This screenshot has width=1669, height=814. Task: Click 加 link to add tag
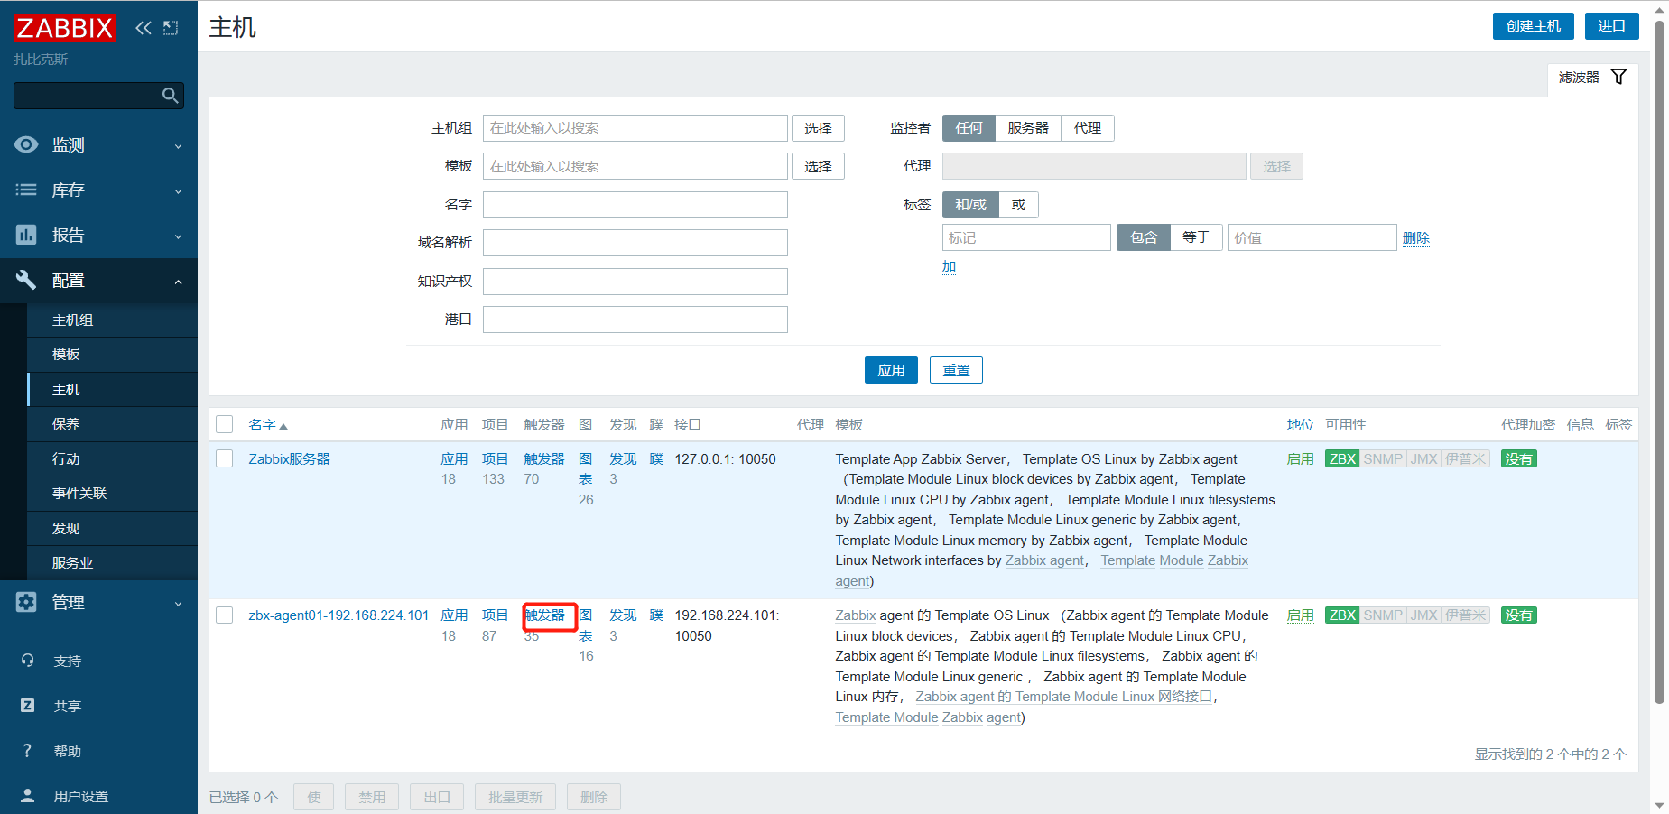point(949,266)
